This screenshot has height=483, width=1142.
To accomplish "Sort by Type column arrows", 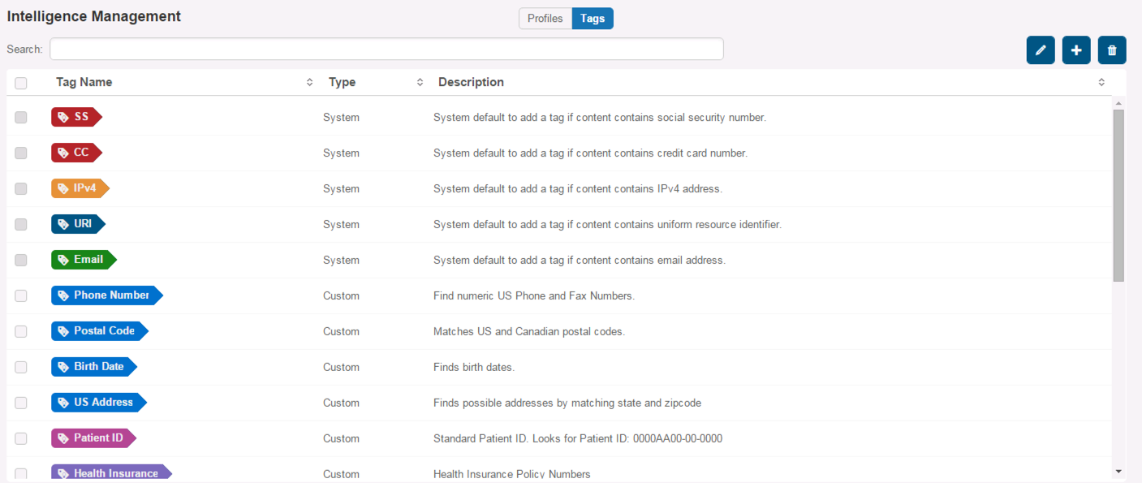I will tap(420, 82).
